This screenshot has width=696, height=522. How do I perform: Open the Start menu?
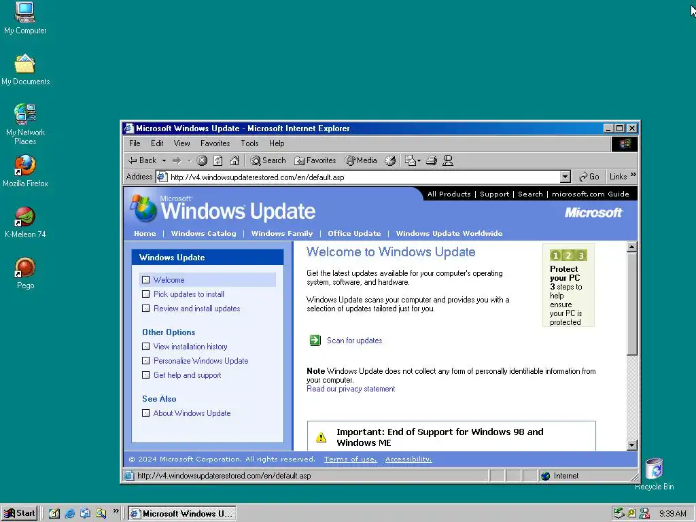[20, 513]
